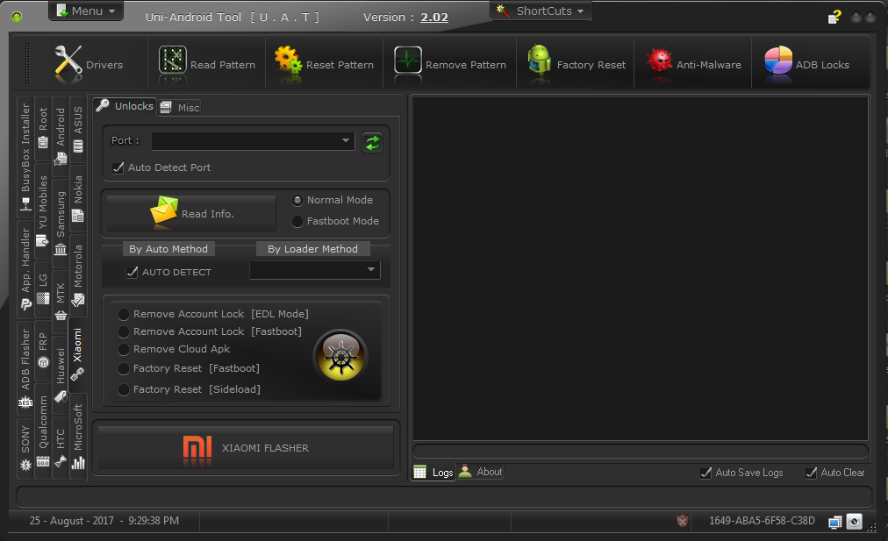Open the Nokia side tab
888x541 pixels.
click(x=78, y=198)
